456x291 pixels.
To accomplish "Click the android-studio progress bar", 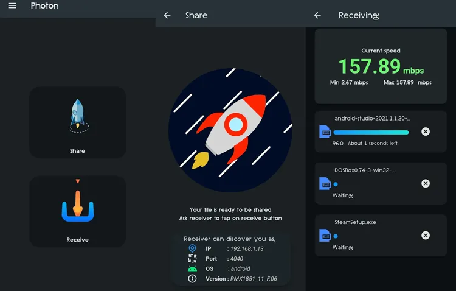I will point(371,133).
